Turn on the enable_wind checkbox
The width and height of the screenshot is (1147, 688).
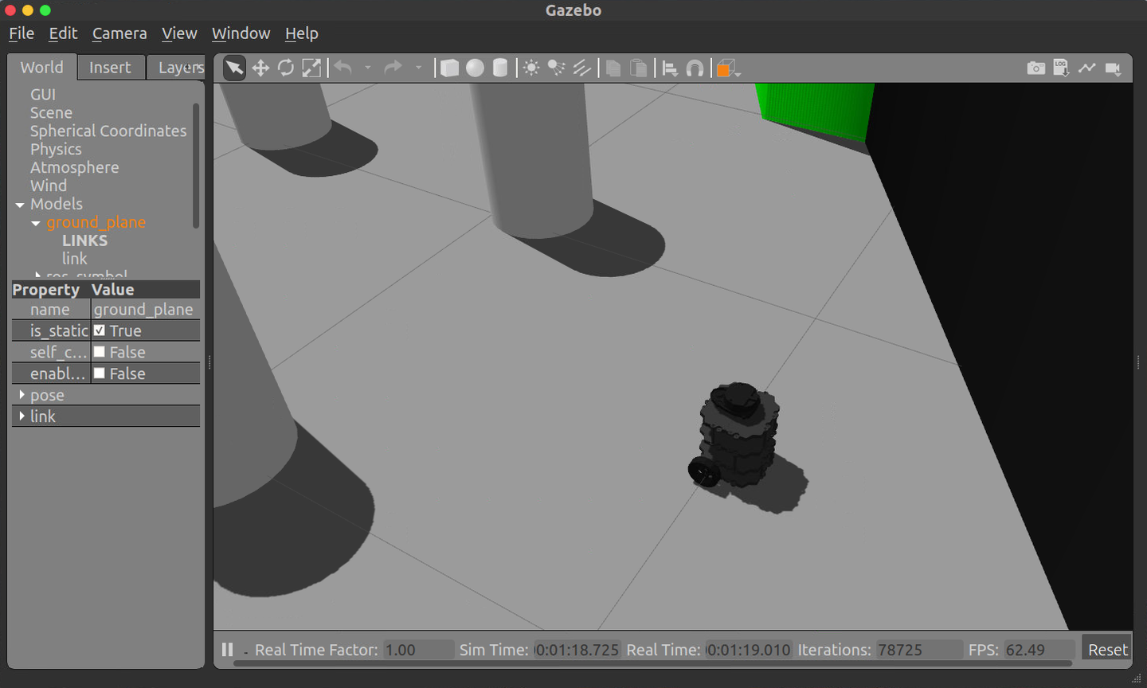point(100,373)
